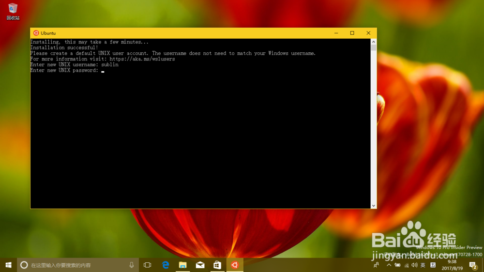484x272 pixels.
Task: Close the Ubuntu window
Action: 368,33
